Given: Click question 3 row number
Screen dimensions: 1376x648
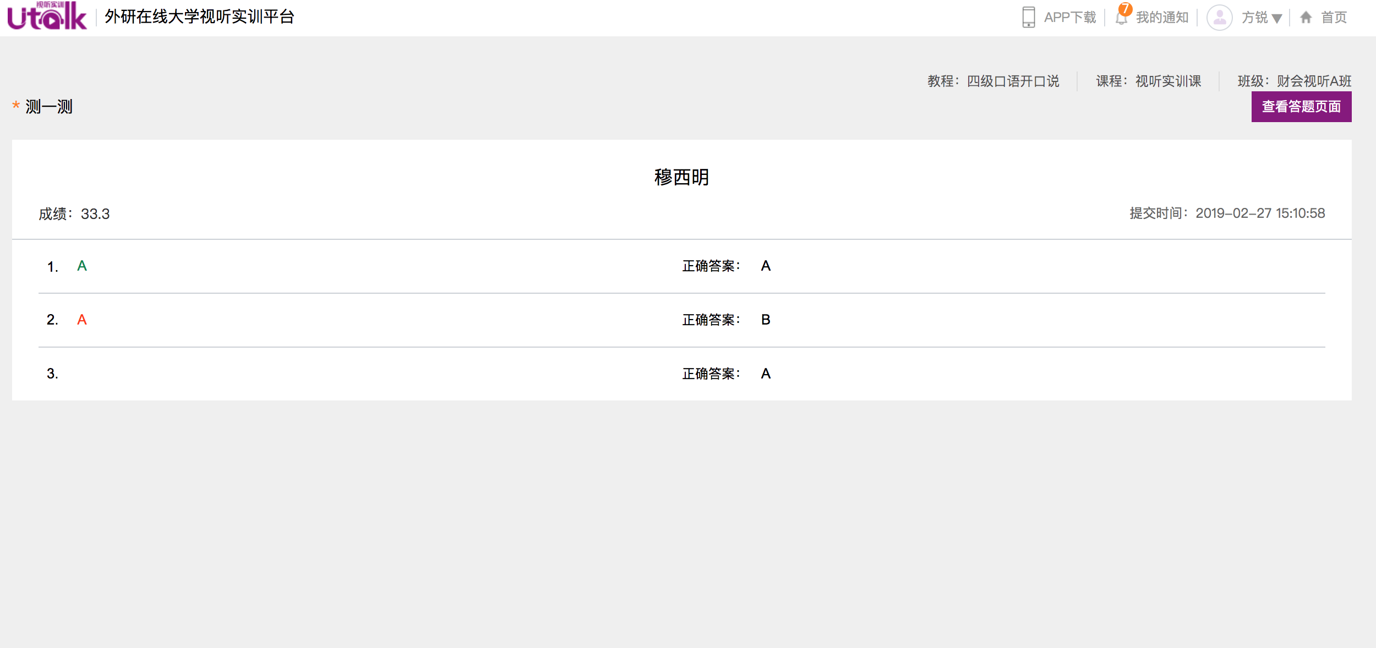Looking at the screenshot, I should pyautogui.click(x=52, y=374).
